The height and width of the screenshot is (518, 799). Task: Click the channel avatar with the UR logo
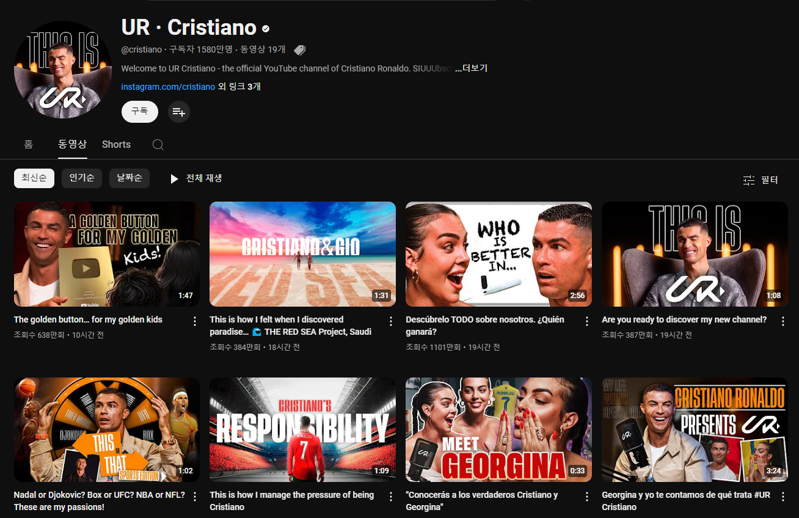tap(62, 70)
